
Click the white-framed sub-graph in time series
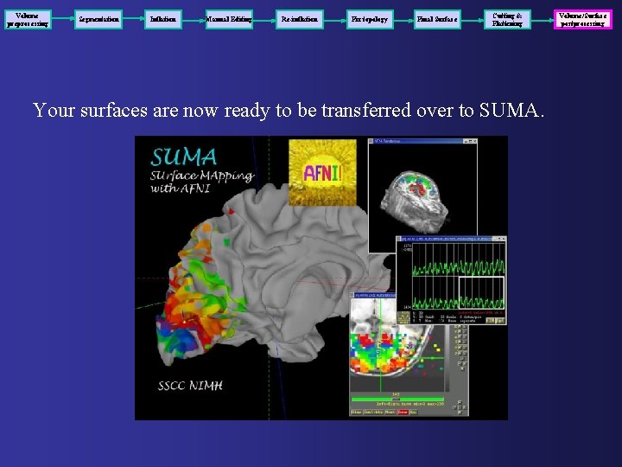481,293
